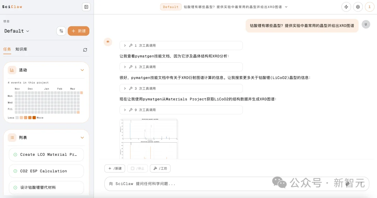377x198 pixels.
Task: Click '4 events in this project' text
Action: tap(28, 83)
